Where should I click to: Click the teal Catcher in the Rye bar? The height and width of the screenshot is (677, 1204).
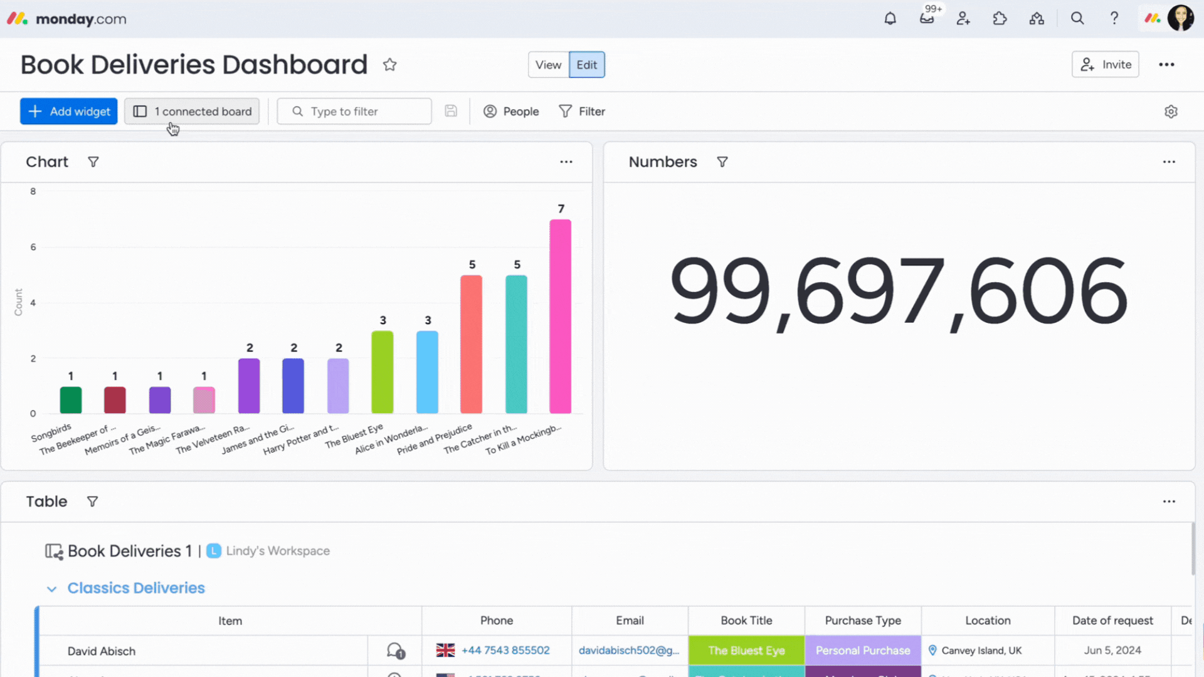click(516, 344)
